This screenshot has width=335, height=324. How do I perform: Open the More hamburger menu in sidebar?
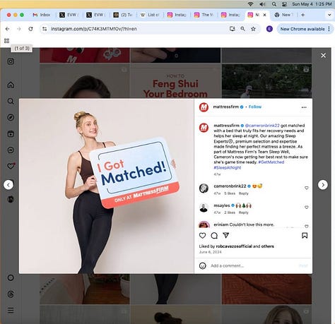[11, 311]
